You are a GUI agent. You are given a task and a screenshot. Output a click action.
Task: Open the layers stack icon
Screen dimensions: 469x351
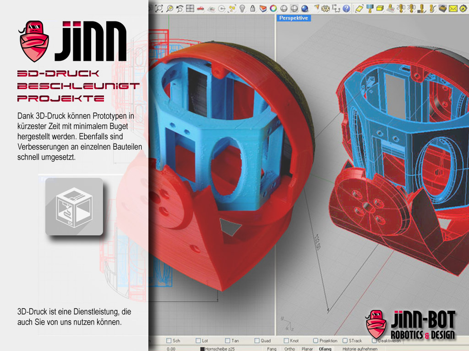click(x=263, y=8)
